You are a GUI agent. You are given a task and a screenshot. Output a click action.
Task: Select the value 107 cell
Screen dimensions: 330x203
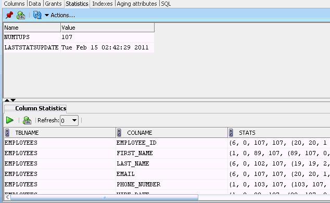pos(107,37)
